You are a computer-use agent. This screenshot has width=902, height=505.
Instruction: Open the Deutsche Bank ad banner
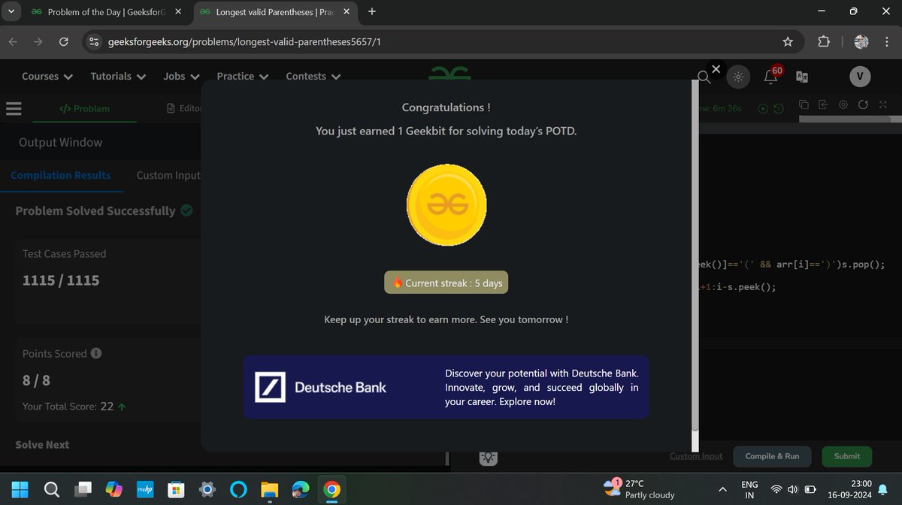(x=446, y=387)
